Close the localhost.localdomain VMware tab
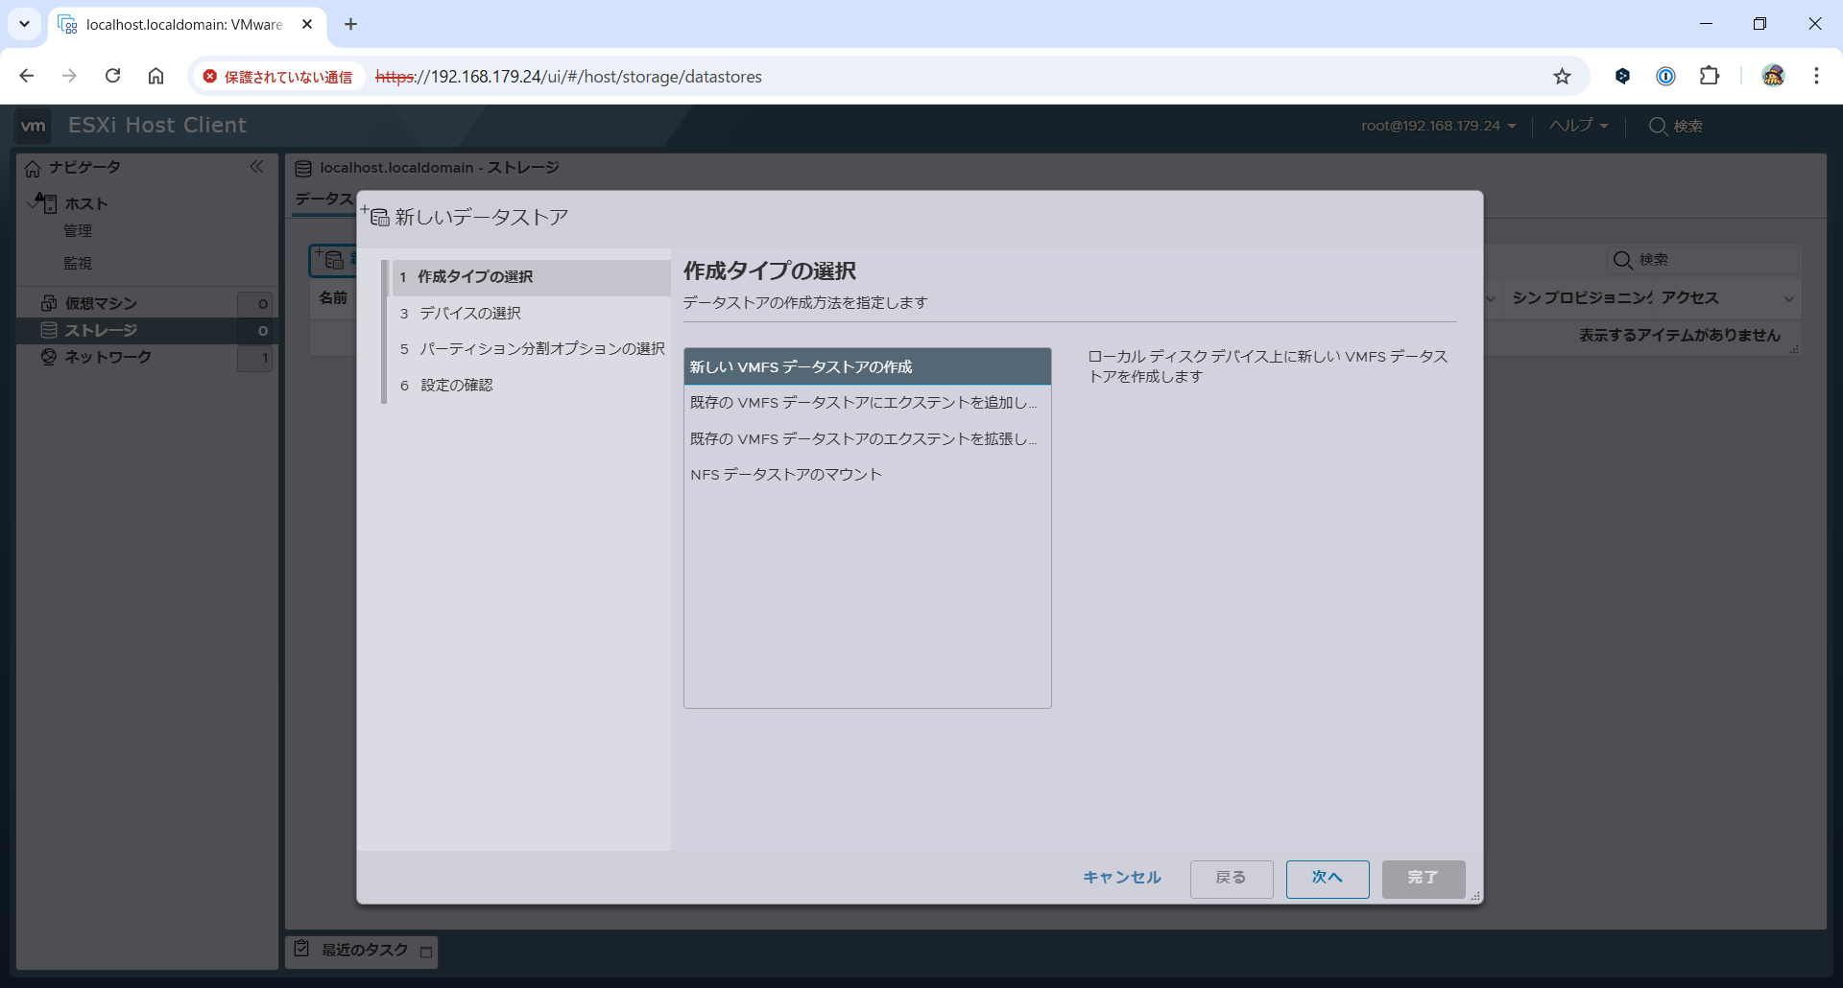Viewport: 1843px width, 988px height. [307, 24]
